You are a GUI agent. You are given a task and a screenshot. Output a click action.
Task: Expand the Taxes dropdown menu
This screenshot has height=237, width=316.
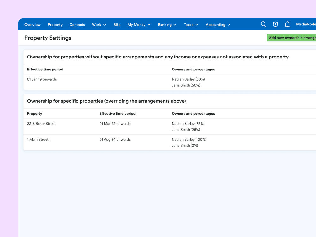coord(191,25)
